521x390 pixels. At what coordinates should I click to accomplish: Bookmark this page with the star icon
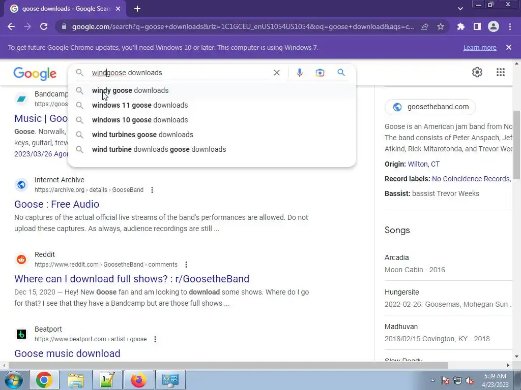click(x=441, y=26)
